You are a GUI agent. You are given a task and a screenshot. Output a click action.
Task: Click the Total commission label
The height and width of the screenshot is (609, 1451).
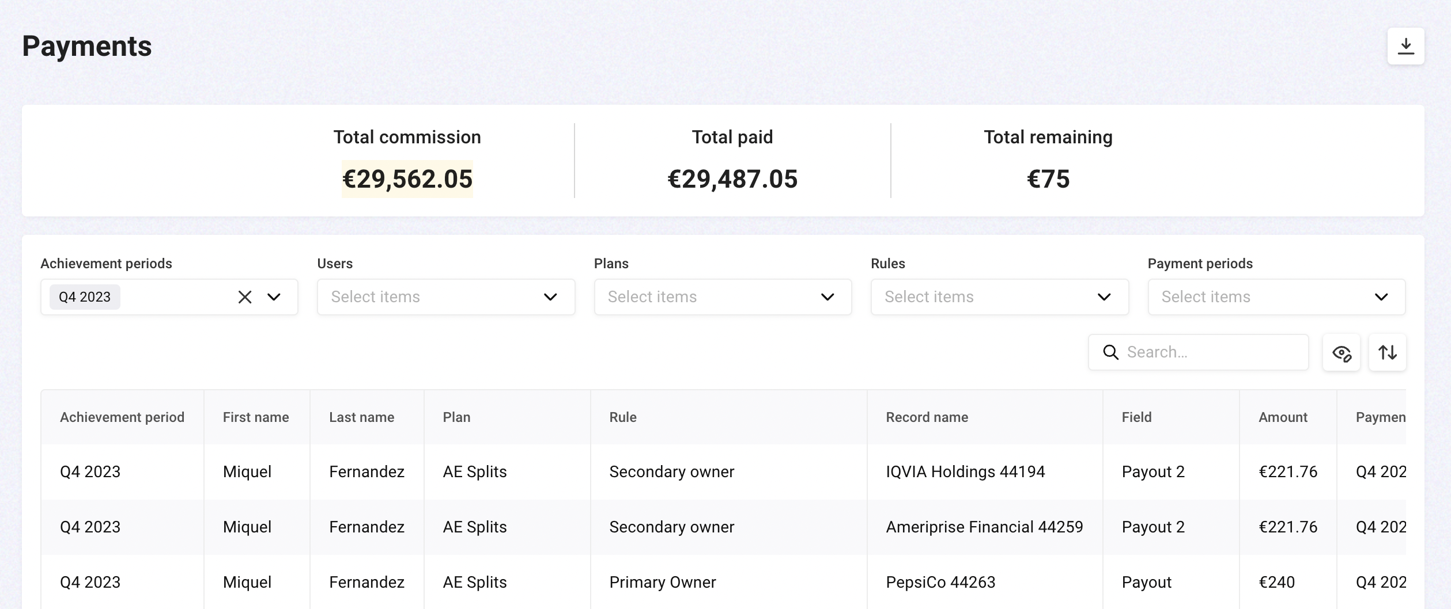[x=407, y=137]
